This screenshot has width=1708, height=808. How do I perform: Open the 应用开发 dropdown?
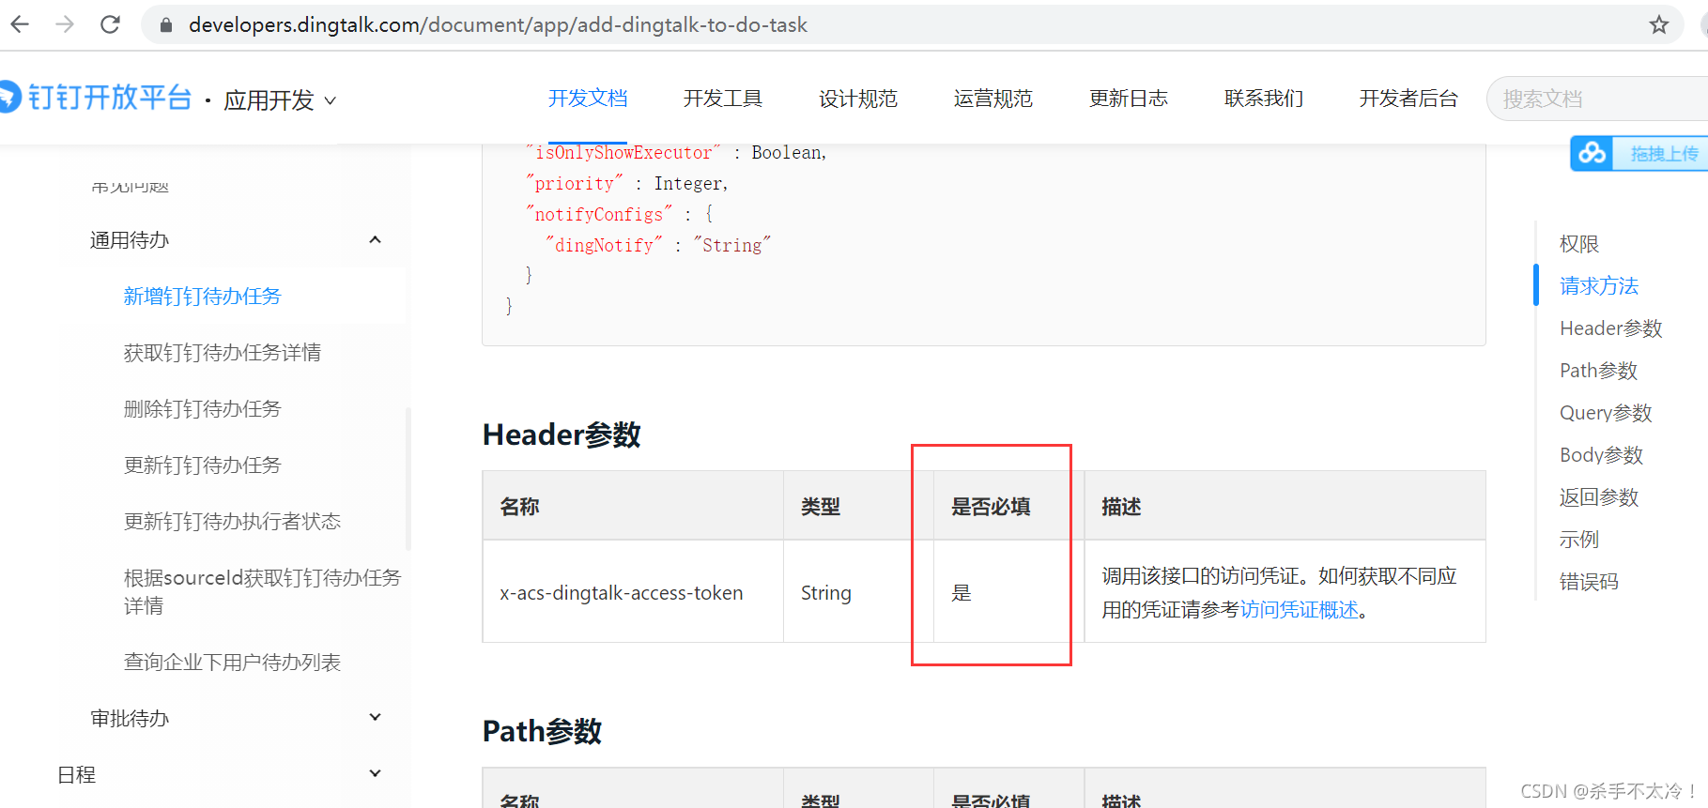click(280, 100)
